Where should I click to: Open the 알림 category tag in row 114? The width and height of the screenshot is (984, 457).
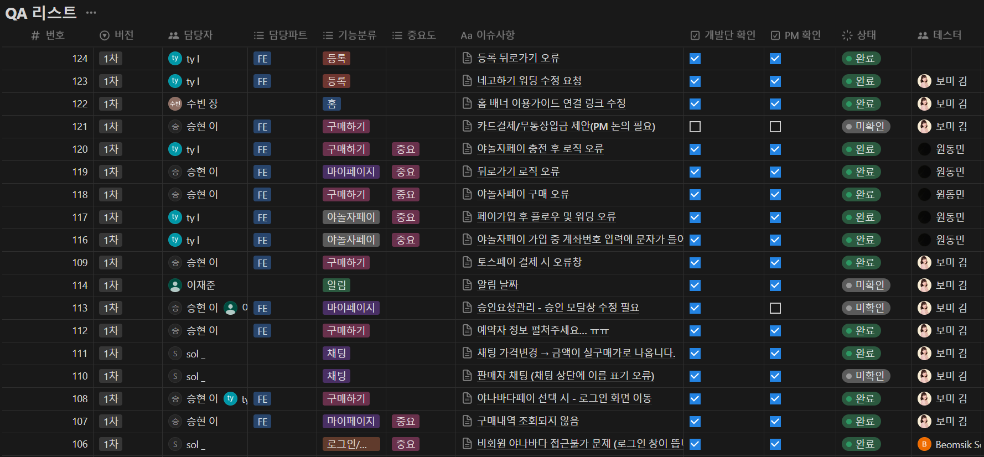336,285
